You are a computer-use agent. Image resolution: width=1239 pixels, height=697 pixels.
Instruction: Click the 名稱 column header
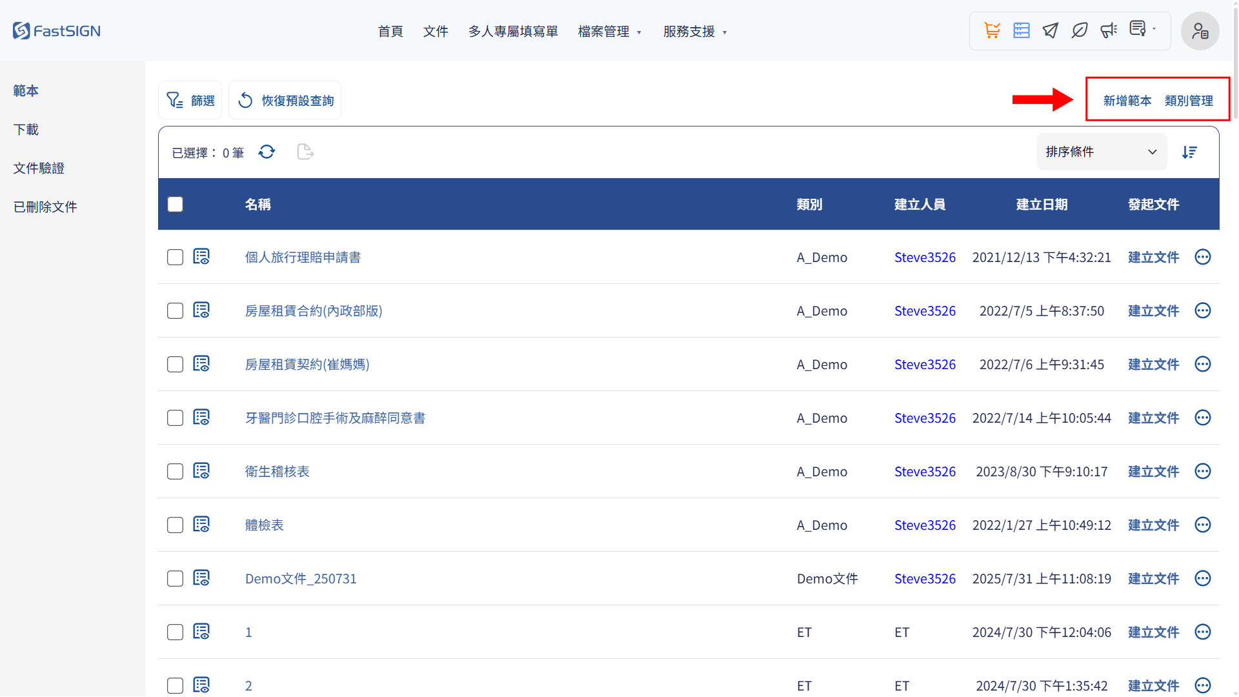[x=257, y=204]
